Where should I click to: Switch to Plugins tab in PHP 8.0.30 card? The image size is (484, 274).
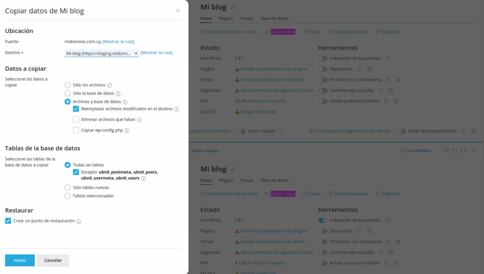pyautogui.click(x=226, y=18)
